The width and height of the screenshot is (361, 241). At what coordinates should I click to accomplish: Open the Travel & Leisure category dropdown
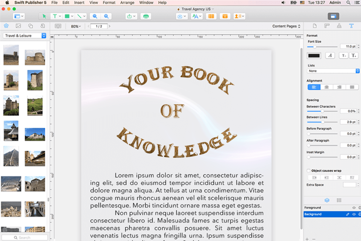point(24,35)
